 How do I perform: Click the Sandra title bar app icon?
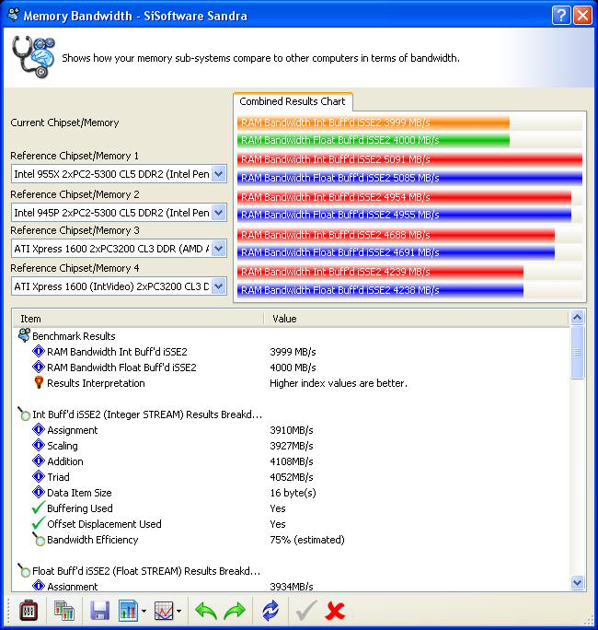click(14, 15)
